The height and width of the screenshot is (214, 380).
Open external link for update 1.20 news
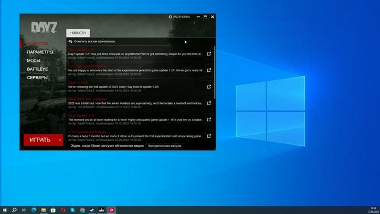click(x=209, y=87)
